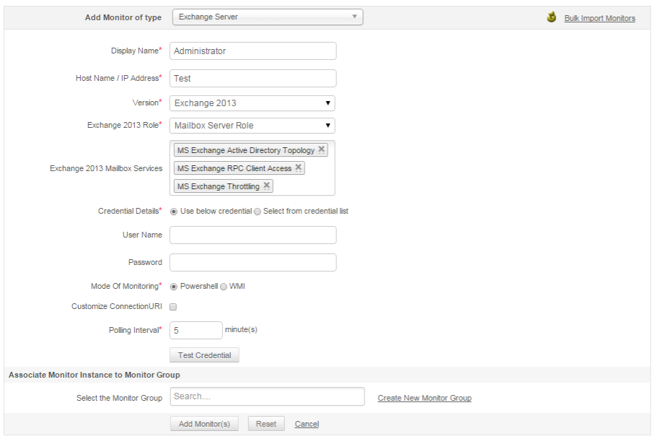Click the Bulk Import Monitors icon
The width and height of the screenshot is (658, 439).
point(552,17)
